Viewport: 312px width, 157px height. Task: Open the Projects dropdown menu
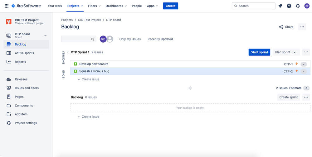tap(75, 6)
